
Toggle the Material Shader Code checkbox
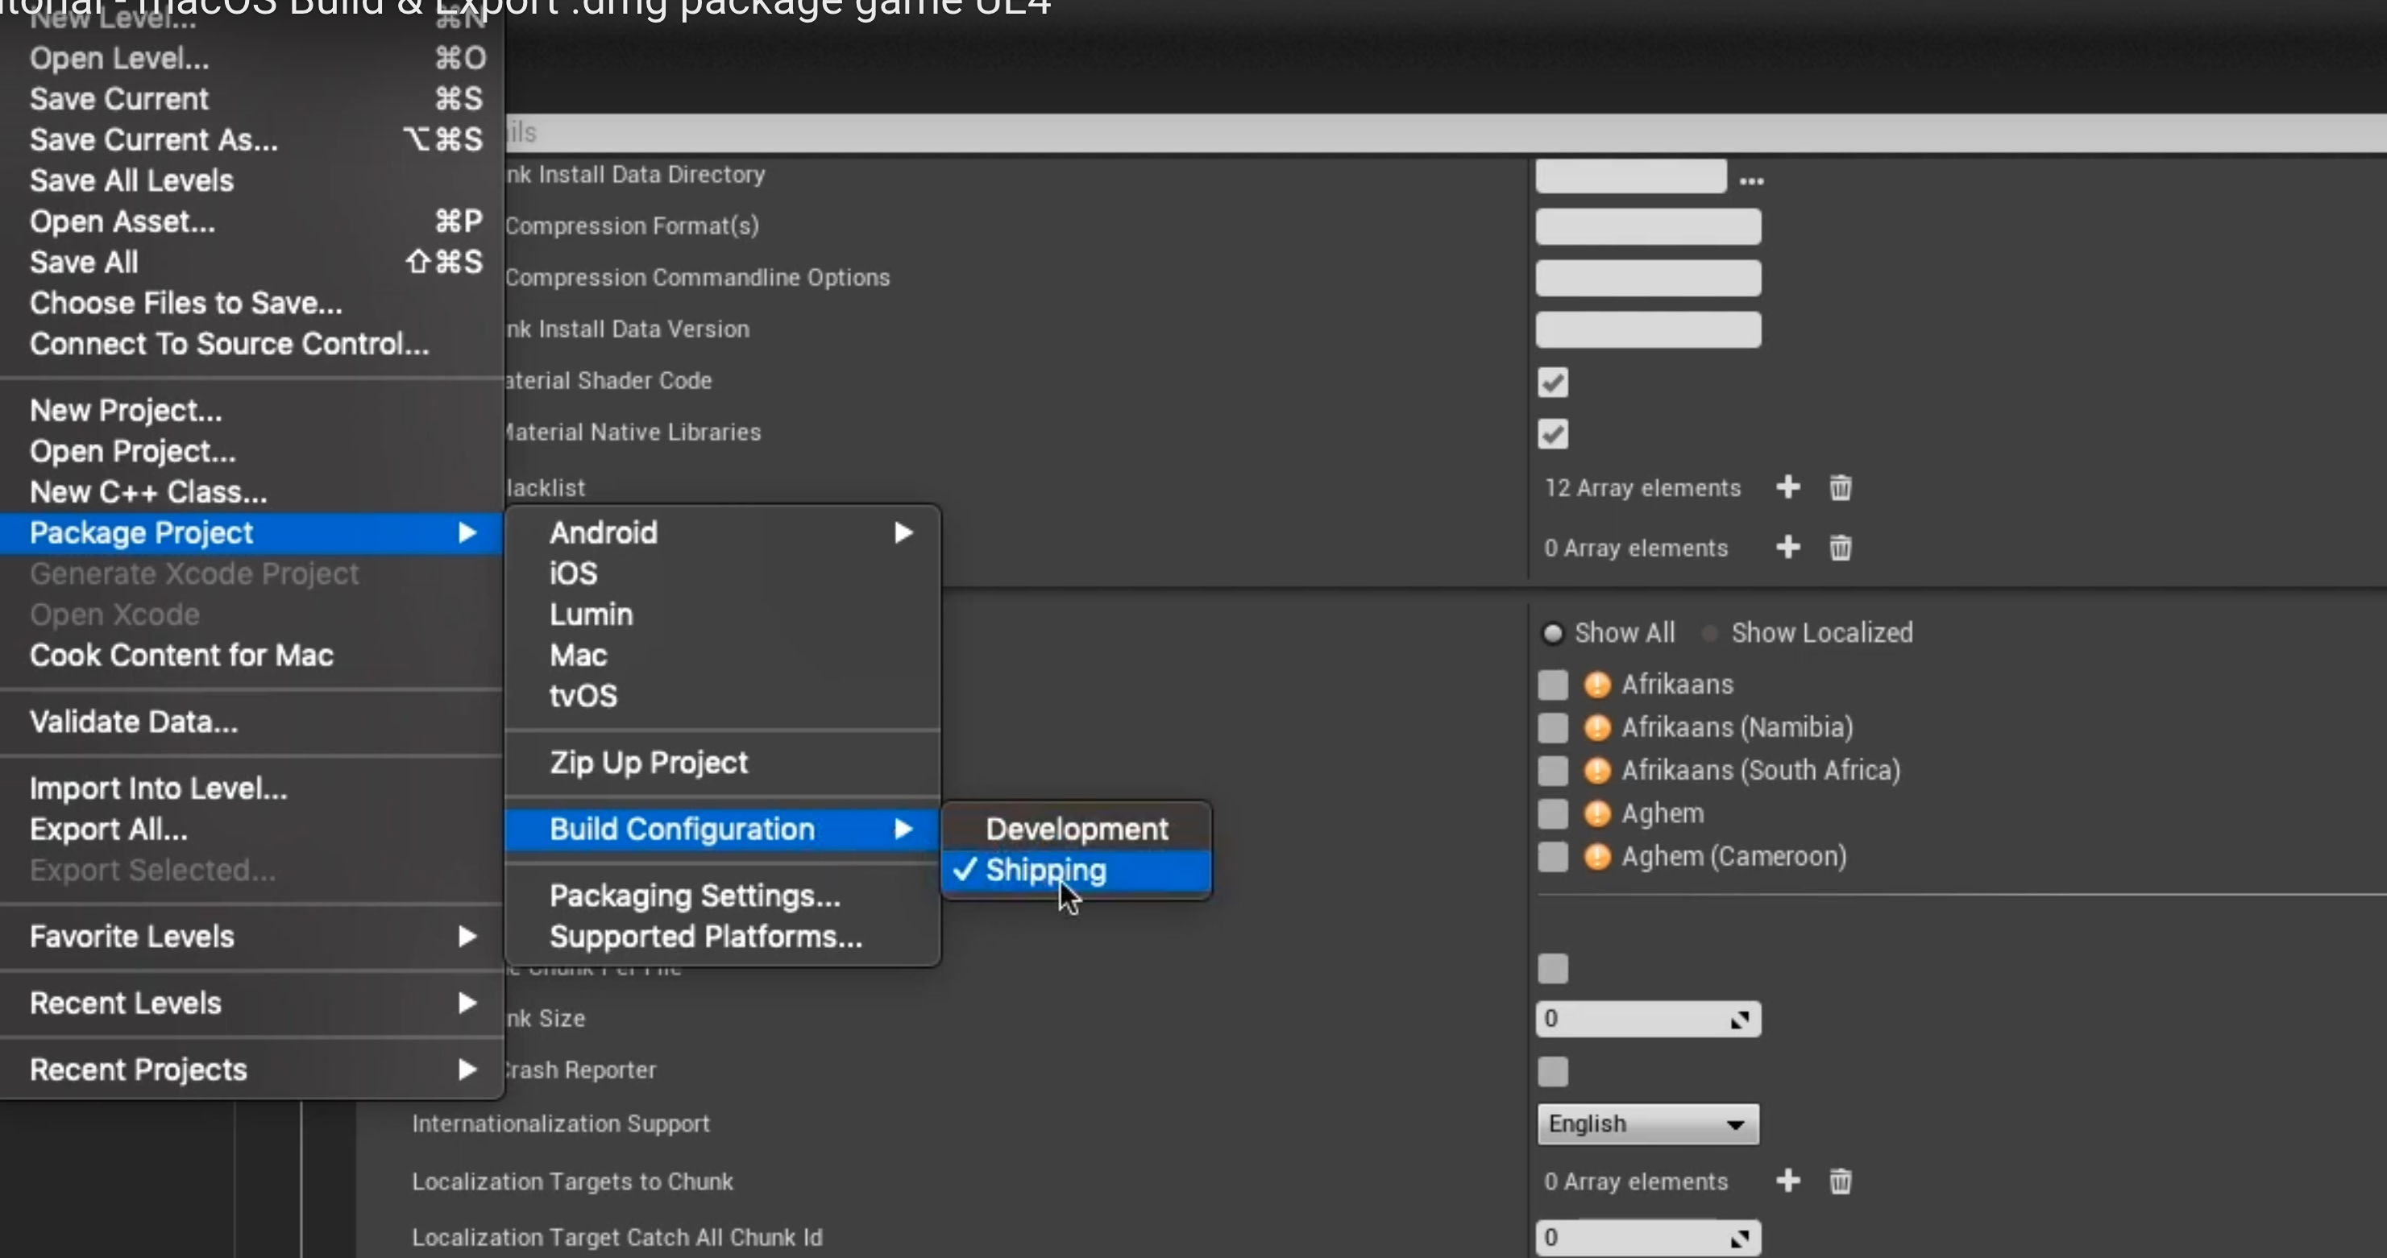[x=1552, y=382]
